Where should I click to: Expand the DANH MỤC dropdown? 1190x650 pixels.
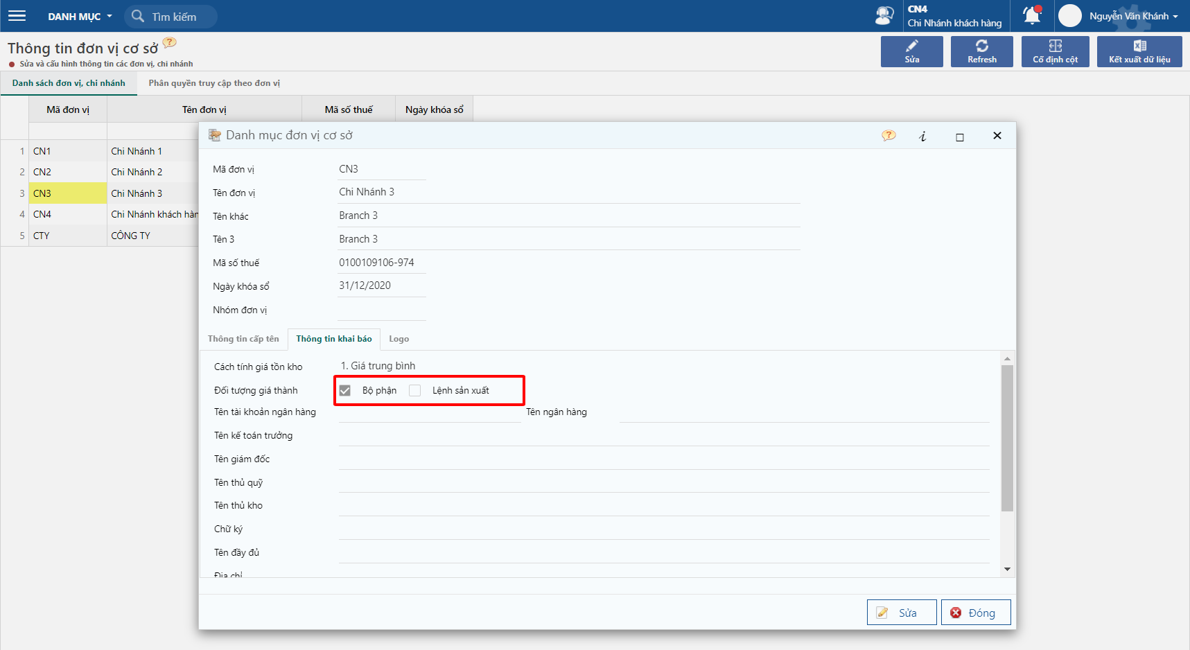click(80, 17)
